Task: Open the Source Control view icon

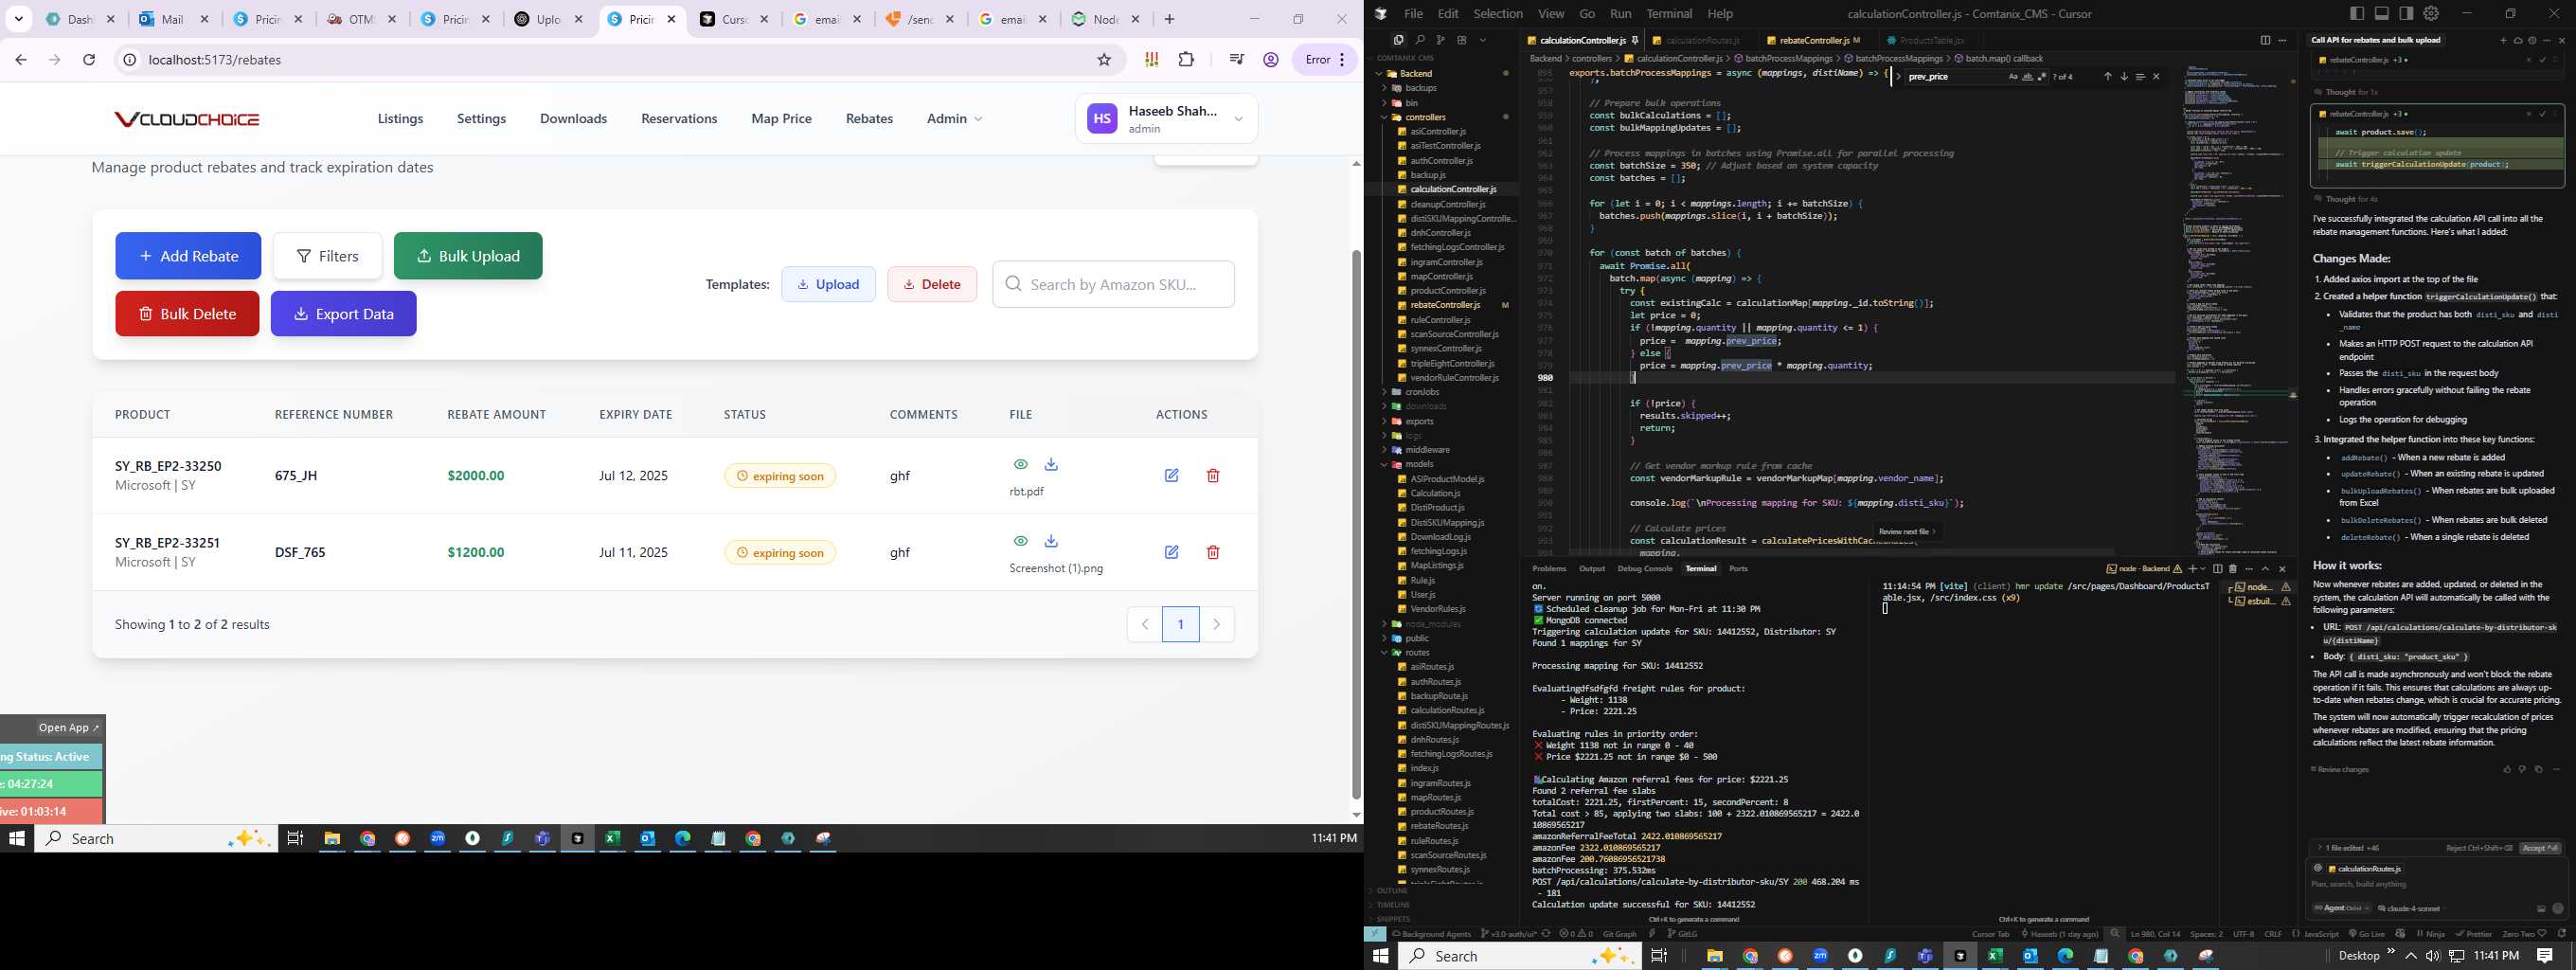Action: [x=1440, y=40]
